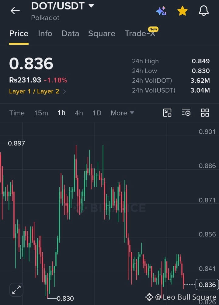This screenshot has height=305, width=219.
Task: Click the DOT/USDT pair title
Action: (58, 6)
